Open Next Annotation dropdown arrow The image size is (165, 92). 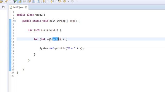coord(48,1)
